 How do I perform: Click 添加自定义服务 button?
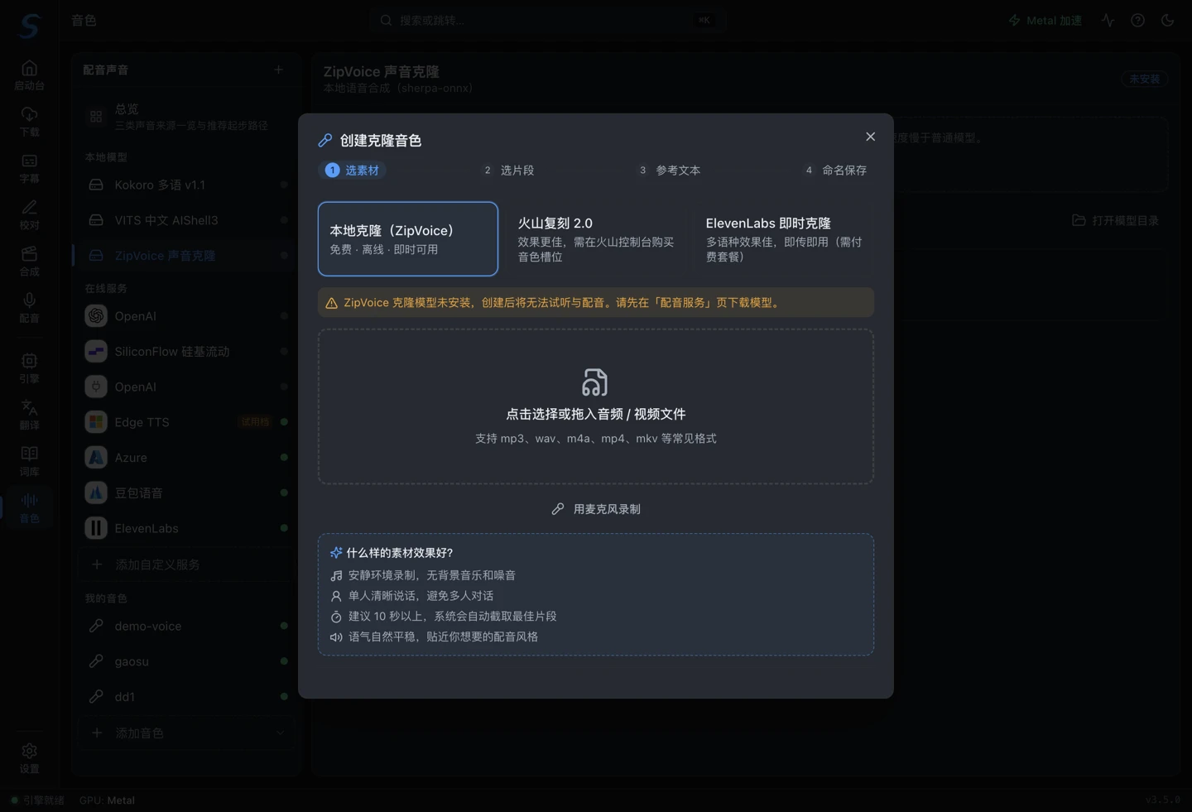(185, 565)
